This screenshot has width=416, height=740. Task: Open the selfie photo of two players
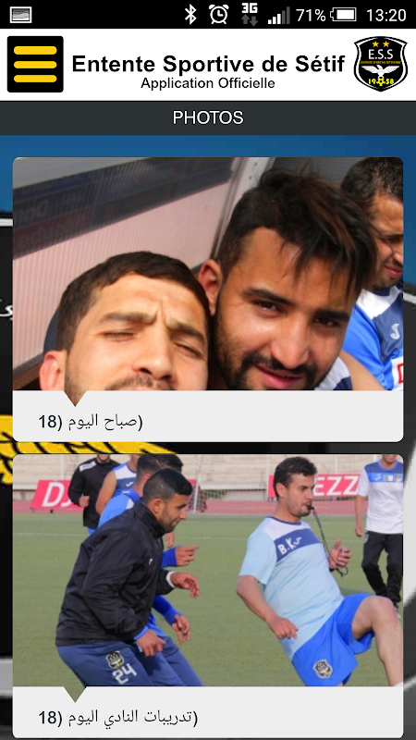pyautogui.click(x=208, y=274)
